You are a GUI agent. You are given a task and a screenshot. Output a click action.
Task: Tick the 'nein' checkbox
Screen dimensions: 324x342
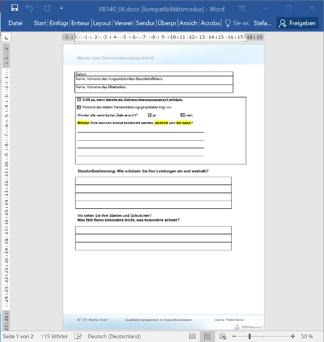click(x=183, y=115)
